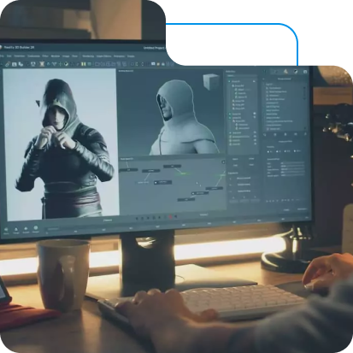Screen dimensions: 353x353
Task: Collapse the first group in the outliner tree
Action: [x=230, y=81]
